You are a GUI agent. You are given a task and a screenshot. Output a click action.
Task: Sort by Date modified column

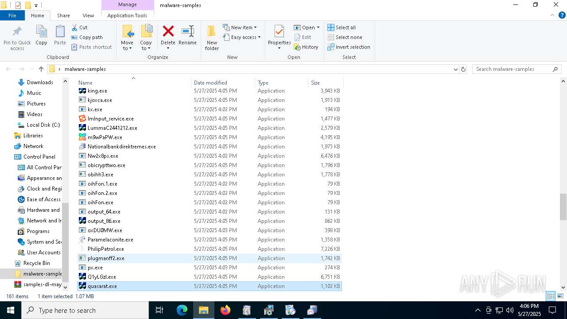(223, 82)
